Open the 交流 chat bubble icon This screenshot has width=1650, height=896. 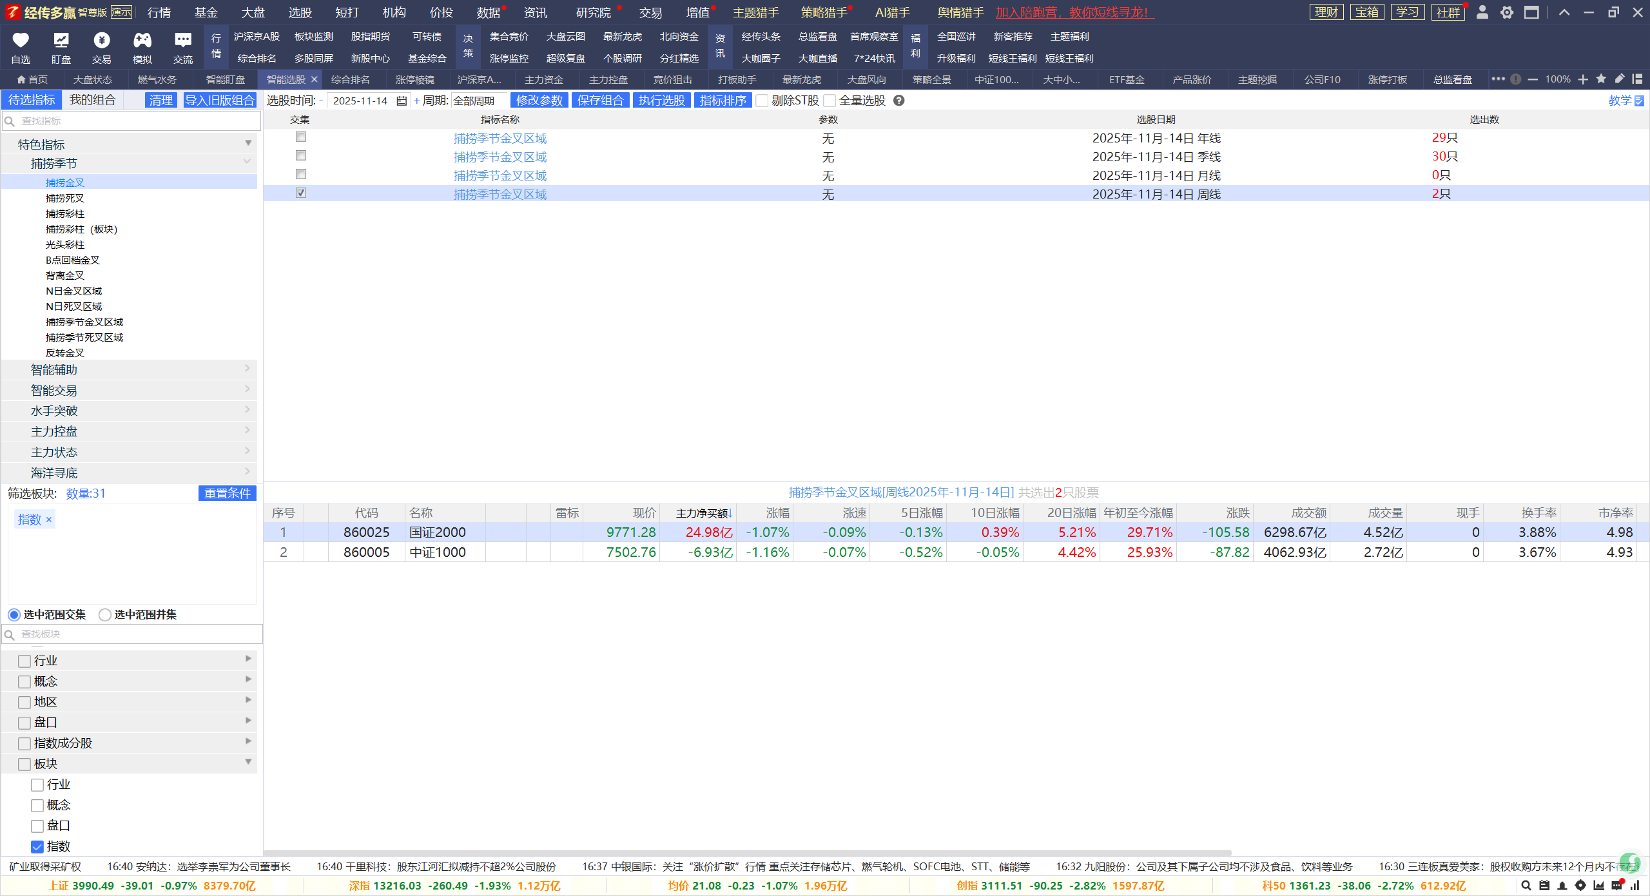[x=183, y=41]
